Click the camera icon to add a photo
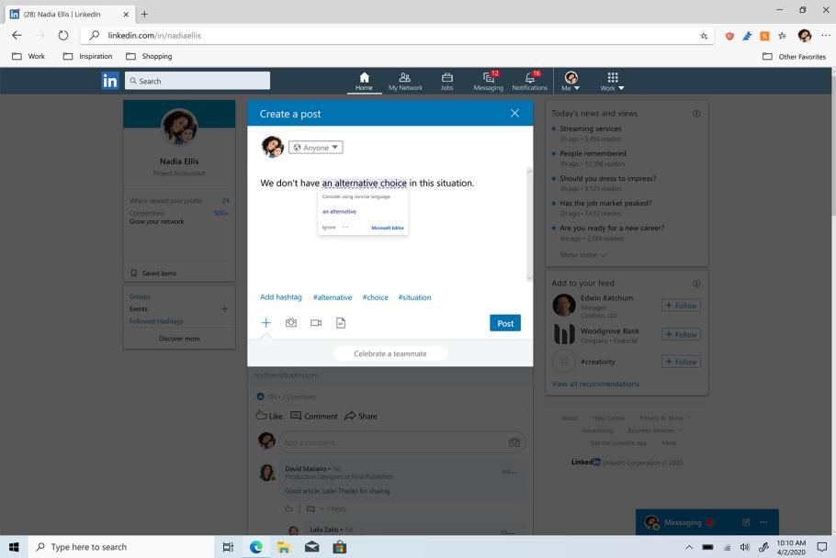This screenshot has width=836, height=558. 290,322
